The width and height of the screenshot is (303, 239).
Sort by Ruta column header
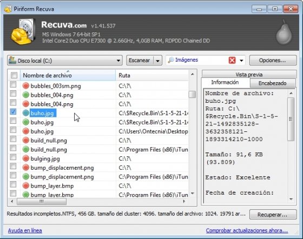152,75
